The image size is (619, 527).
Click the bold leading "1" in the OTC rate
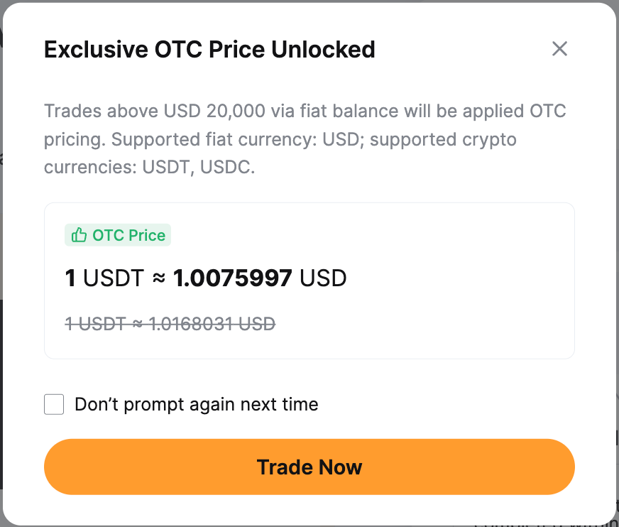[70, 278]
